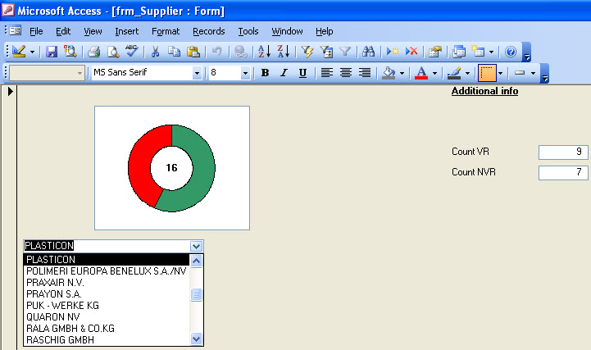Sort records Ascending A to Z
This screenshot has width=591, height=350.
[x=264, y=52]
